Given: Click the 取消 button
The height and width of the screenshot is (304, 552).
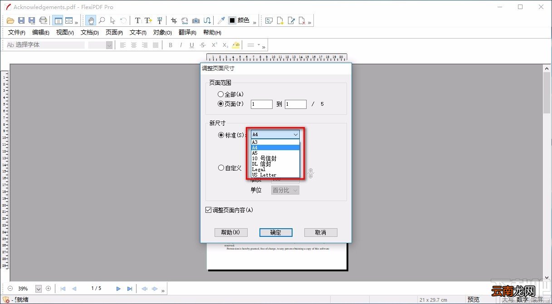Looking at the screenshot, I should point(321,232).
